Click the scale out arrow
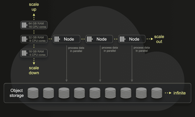 pyautogui.click(x=150, y=39)
